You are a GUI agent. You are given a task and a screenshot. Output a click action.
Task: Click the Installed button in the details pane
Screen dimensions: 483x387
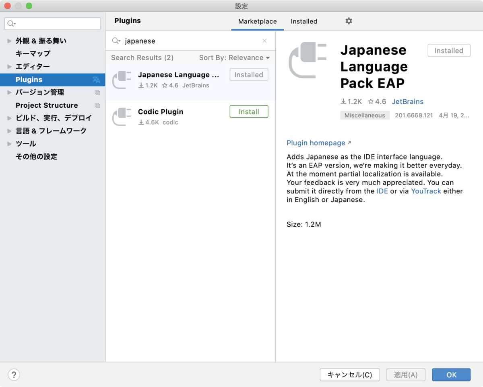click(449, 51)
